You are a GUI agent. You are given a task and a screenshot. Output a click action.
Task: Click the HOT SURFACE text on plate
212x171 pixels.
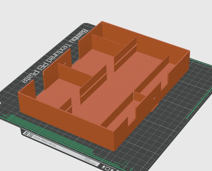90,161
